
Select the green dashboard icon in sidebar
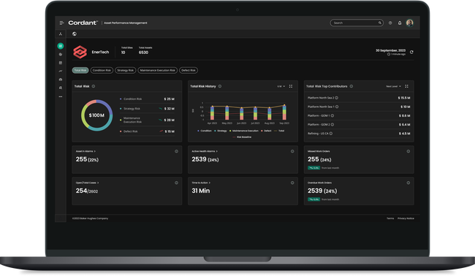[x=60, y=46]
